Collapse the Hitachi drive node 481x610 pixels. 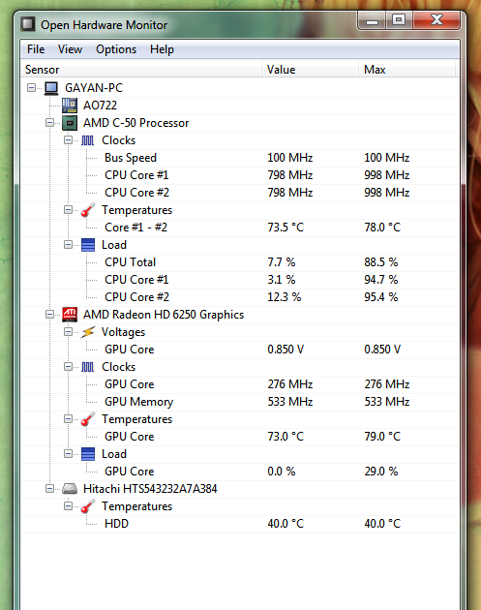point(49,488)
